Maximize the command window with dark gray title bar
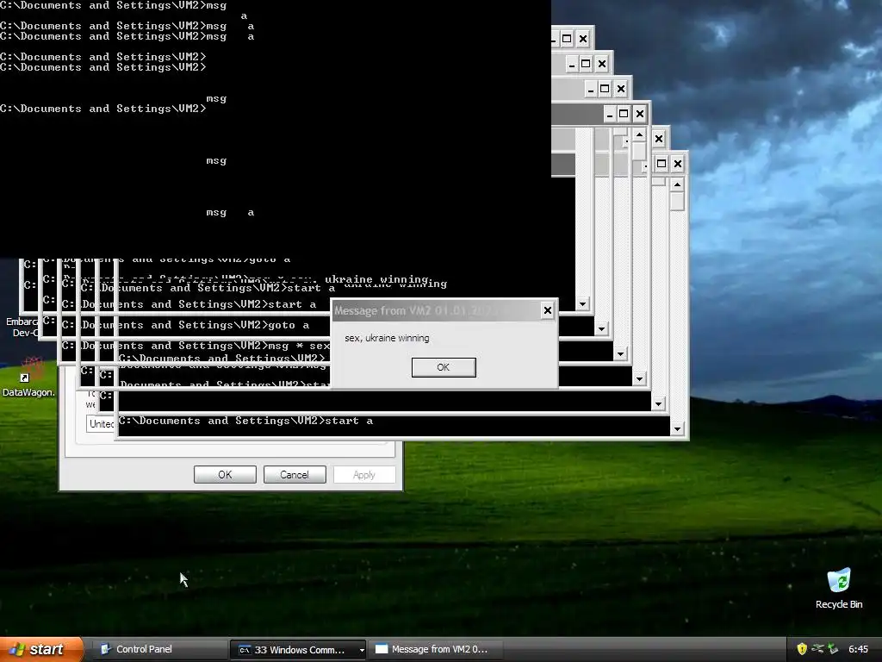 pos(624,114)
